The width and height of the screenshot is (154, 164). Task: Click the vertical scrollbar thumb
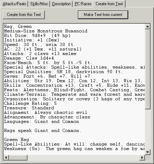point(147,69)
